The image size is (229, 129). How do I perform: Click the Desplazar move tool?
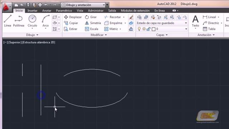tap(73, 17)
